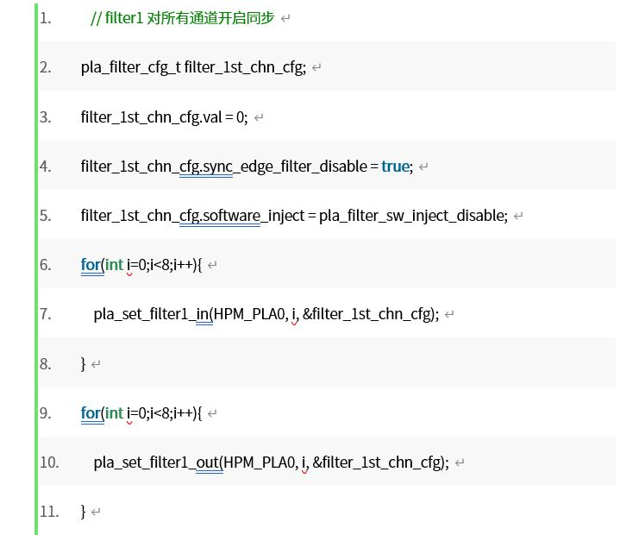Viewport: 620px width, 535px height.
Task: Click the paragraph mark ending line 3
Action: (259, 118)
